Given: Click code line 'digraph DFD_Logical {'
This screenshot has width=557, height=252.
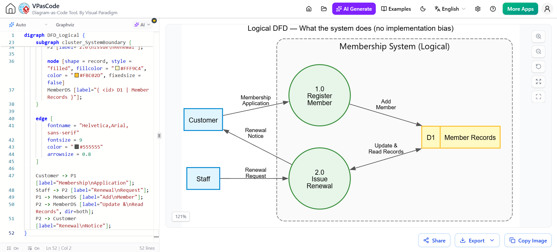Looking at the screenshot, I should pos(55,35).
